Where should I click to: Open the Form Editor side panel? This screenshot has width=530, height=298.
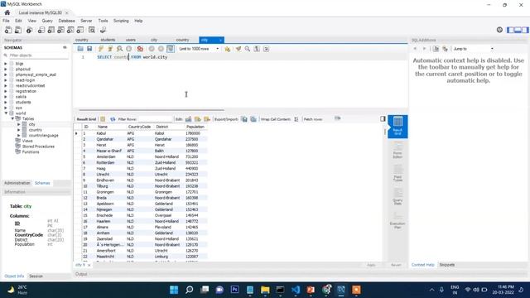397,151
